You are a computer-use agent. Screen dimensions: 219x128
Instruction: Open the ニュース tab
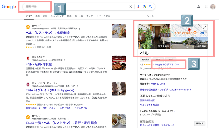(x=79, y=16)
